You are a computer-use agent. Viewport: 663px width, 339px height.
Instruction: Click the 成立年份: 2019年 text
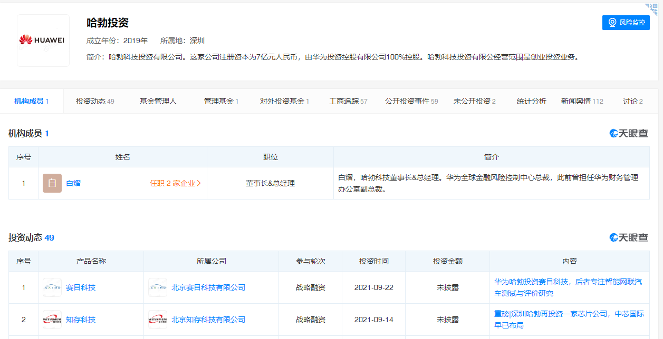tap(117, 41)
